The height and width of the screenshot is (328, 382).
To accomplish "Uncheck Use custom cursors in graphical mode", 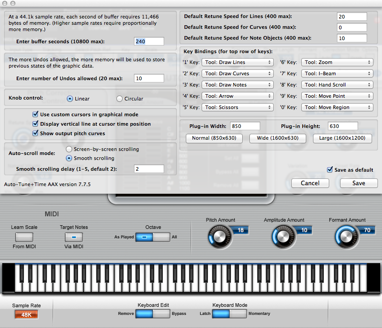I will [36, 114].
